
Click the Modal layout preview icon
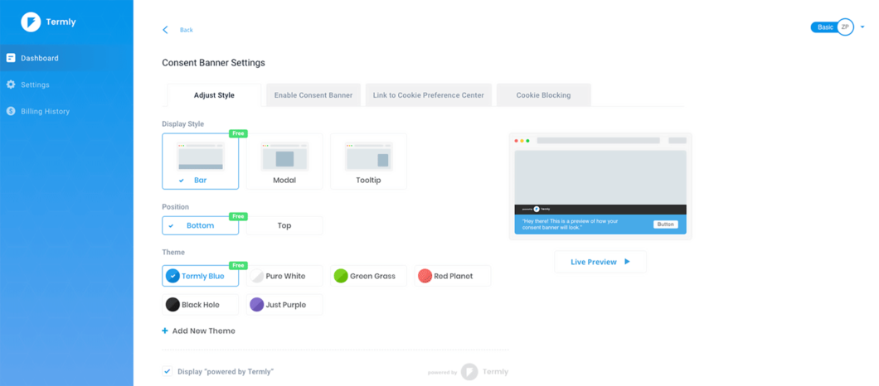284,157
